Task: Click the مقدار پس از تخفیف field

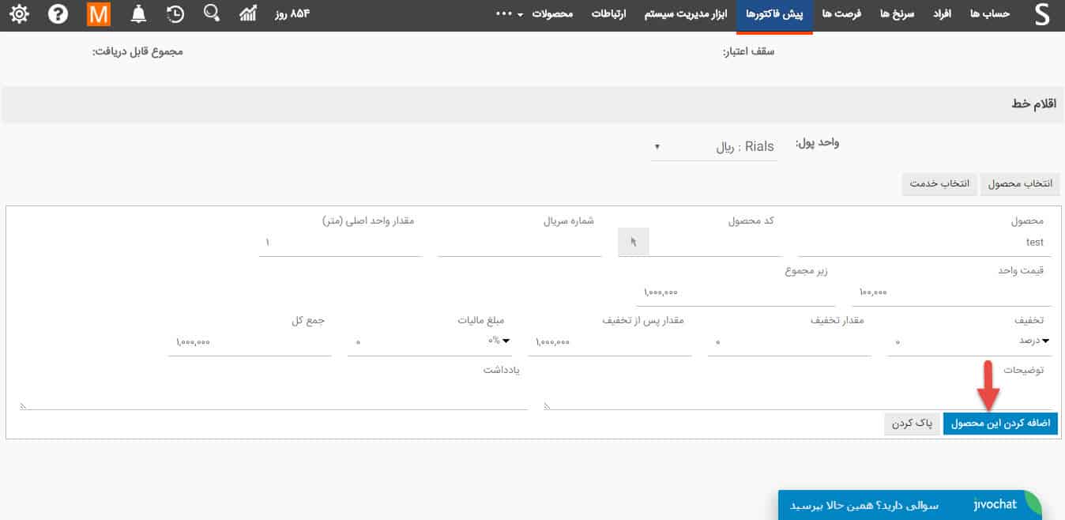Action: tap(610, 342)
